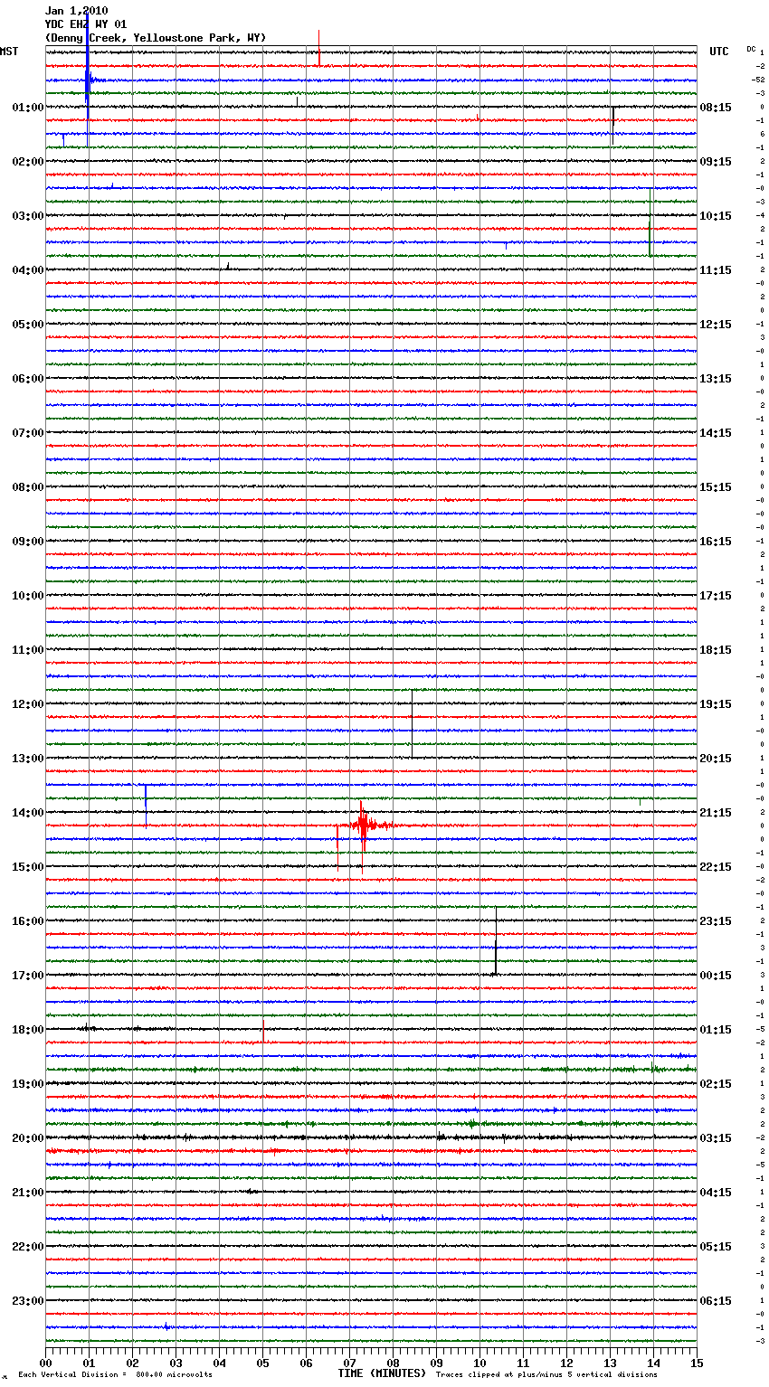This screenshot has width=769, height=1387.
Task: Click the '13' minute axis tick label
Action: coord(610,1363)
